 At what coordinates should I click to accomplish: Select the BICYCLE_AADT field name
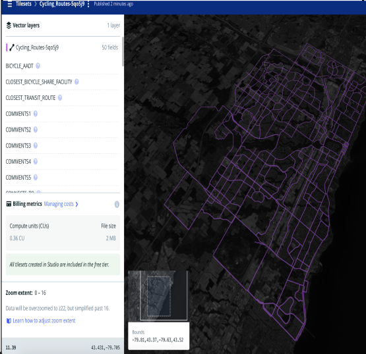[x=19, y=66]
